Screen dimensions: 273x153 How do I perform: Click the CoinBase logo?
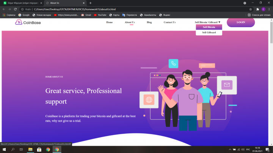(x=28, y=22)
